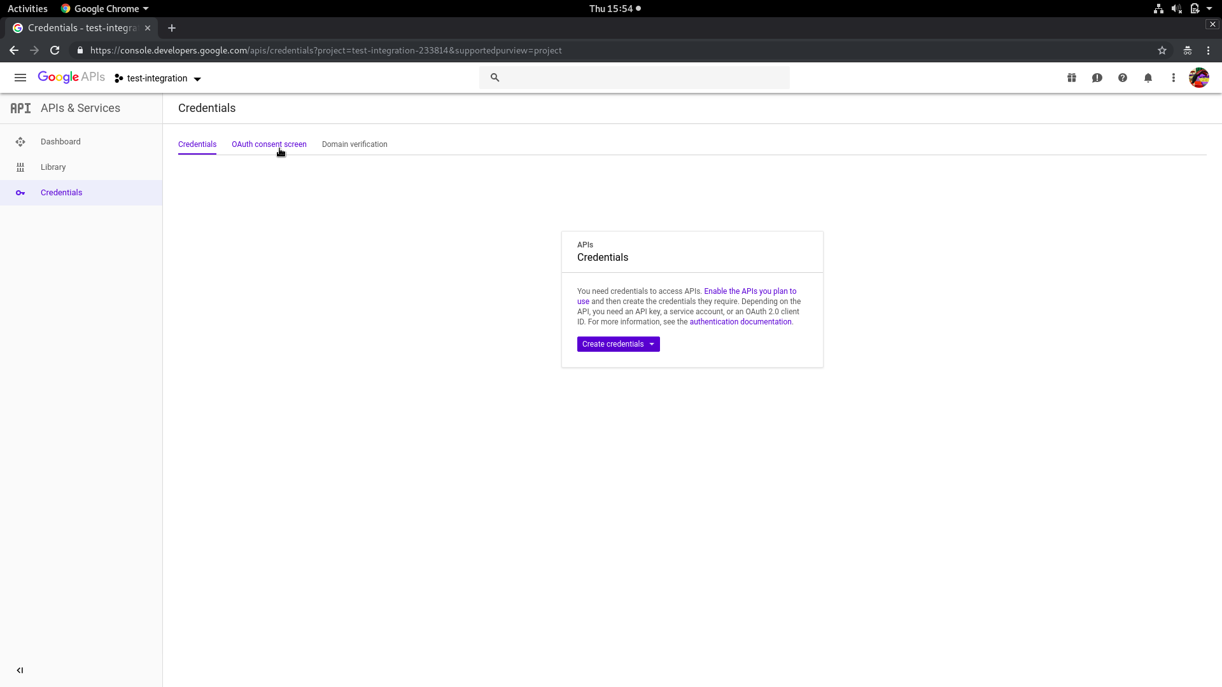Click the gift free trial icon
This screenshot has height=687, width=1222.
pos(1072,78)
